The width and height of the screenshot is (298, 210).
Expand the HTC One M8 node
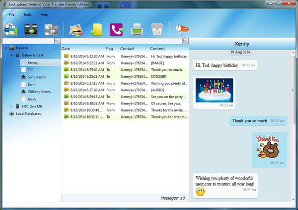[x=11, y=106]
